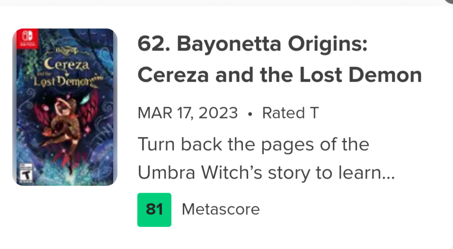Expand truncated description via trailing ellipsis

click(388, 174)
